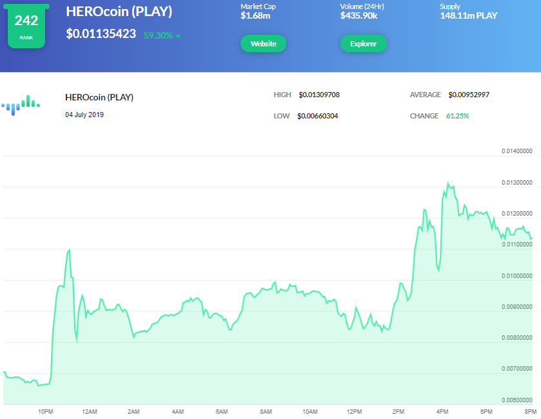Click the 0.00600000 price axis label

(x=517, y=400)
